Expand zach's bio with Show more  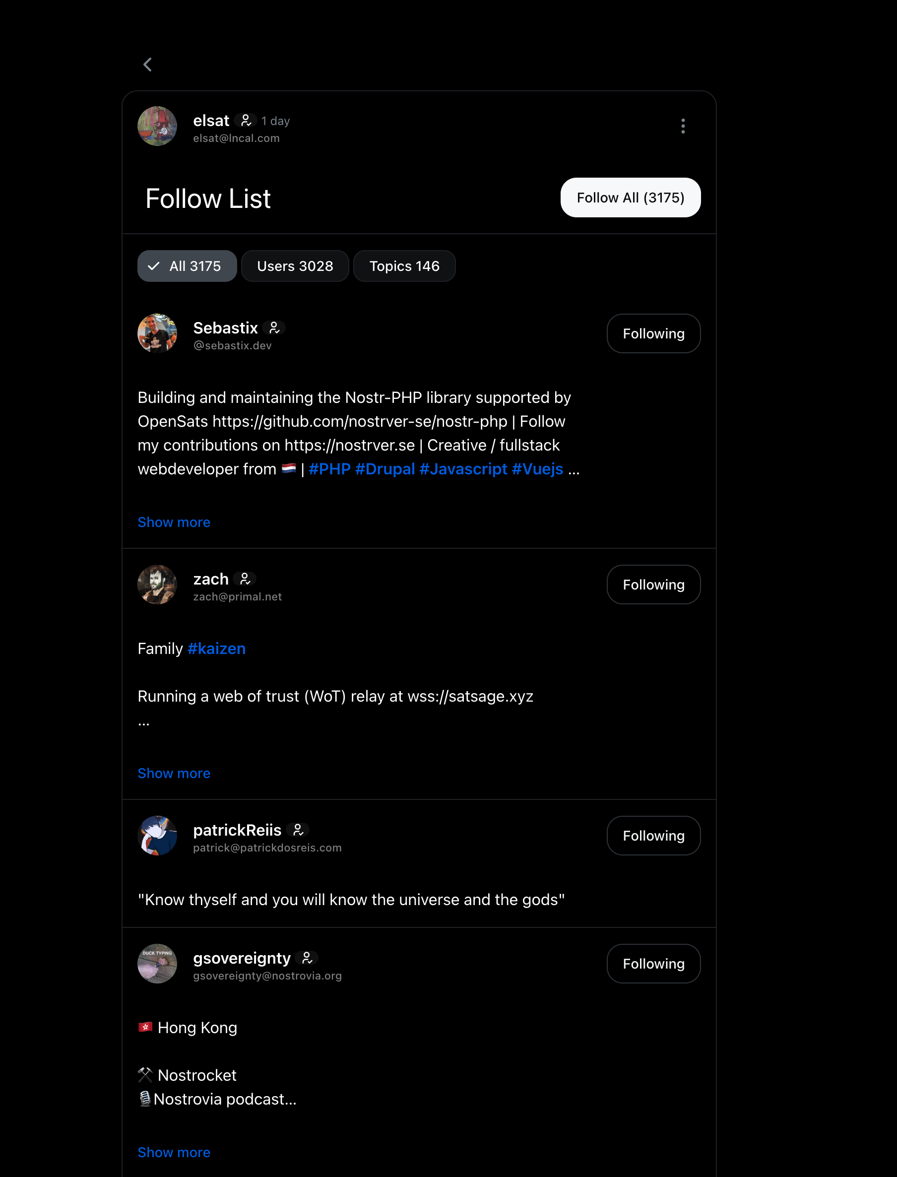[174, 773]
